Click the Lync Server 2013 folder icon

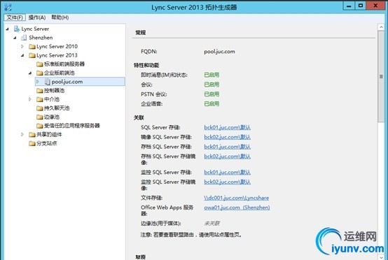click(x=32, y=55)
